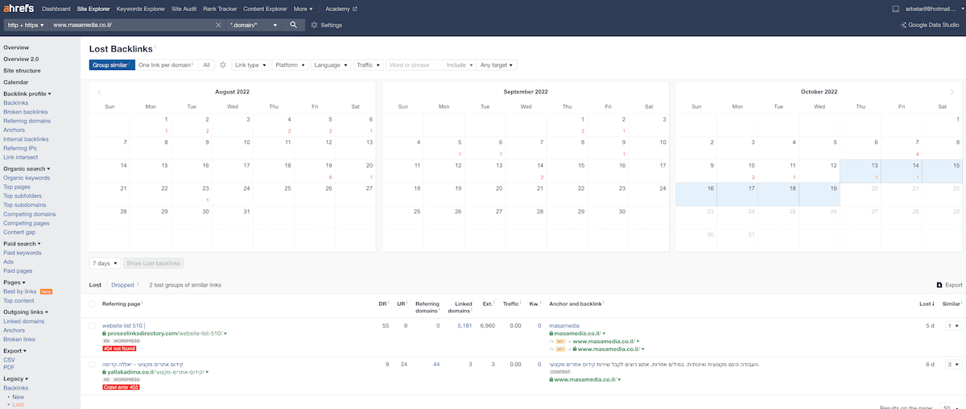Open the Language filter
The image size is (966, 409).
(331, 64)
